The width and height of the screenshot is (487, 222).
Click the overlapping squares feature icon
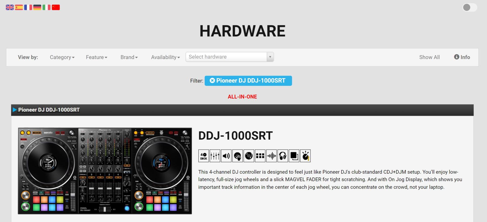tap(294, 156)
